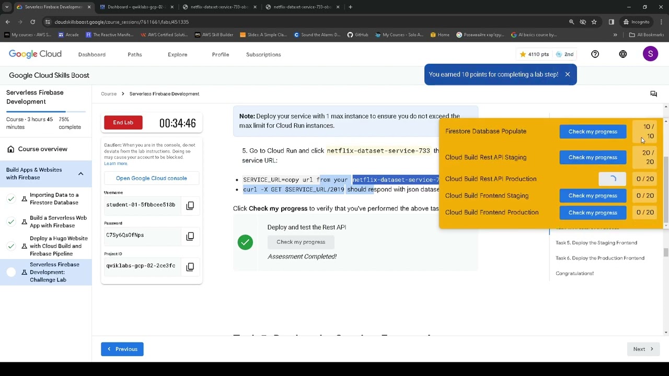Go to Next lab page
Screen dimensions: 669x376
643,349
